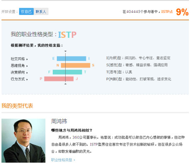Click the name heading 周鸿祎
Screen dimensions: 191x165
pyautogui.click(x=59, y=121)
